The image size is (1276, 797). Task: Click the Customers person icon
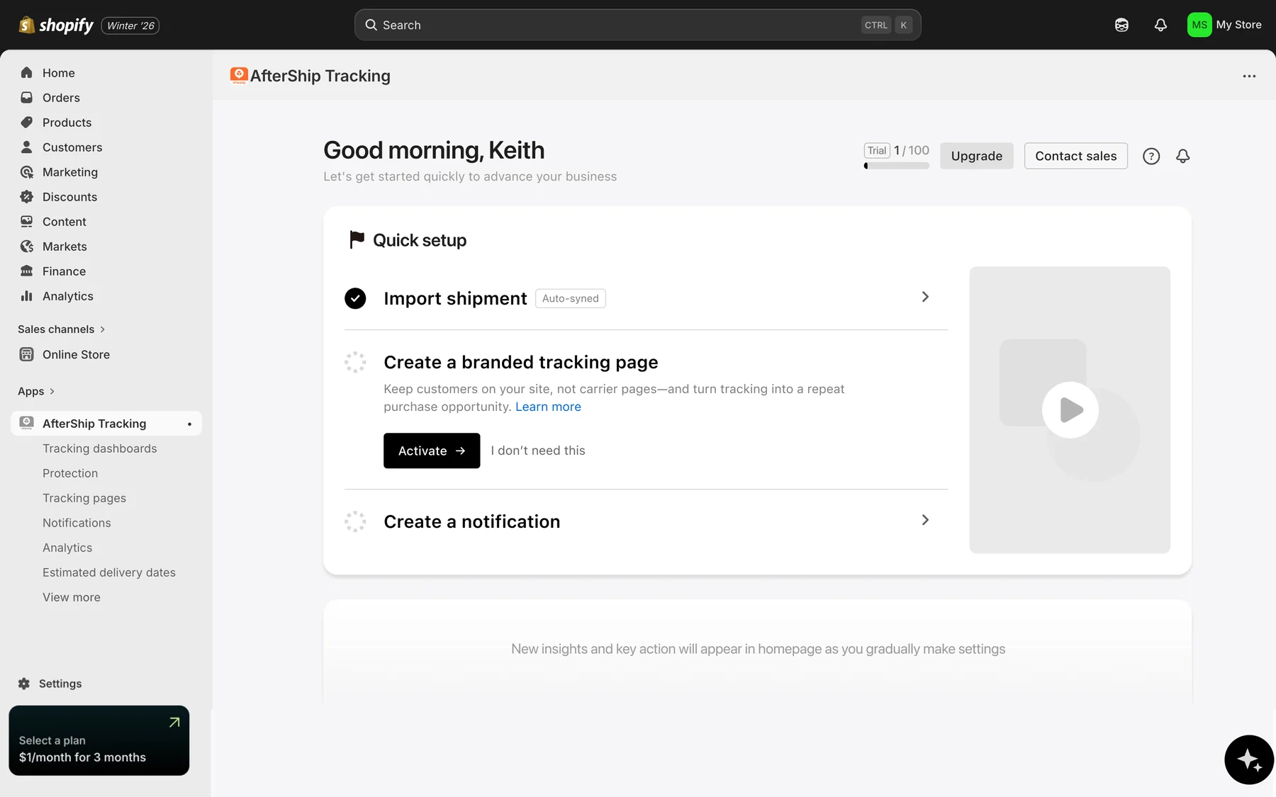(27, 147)
